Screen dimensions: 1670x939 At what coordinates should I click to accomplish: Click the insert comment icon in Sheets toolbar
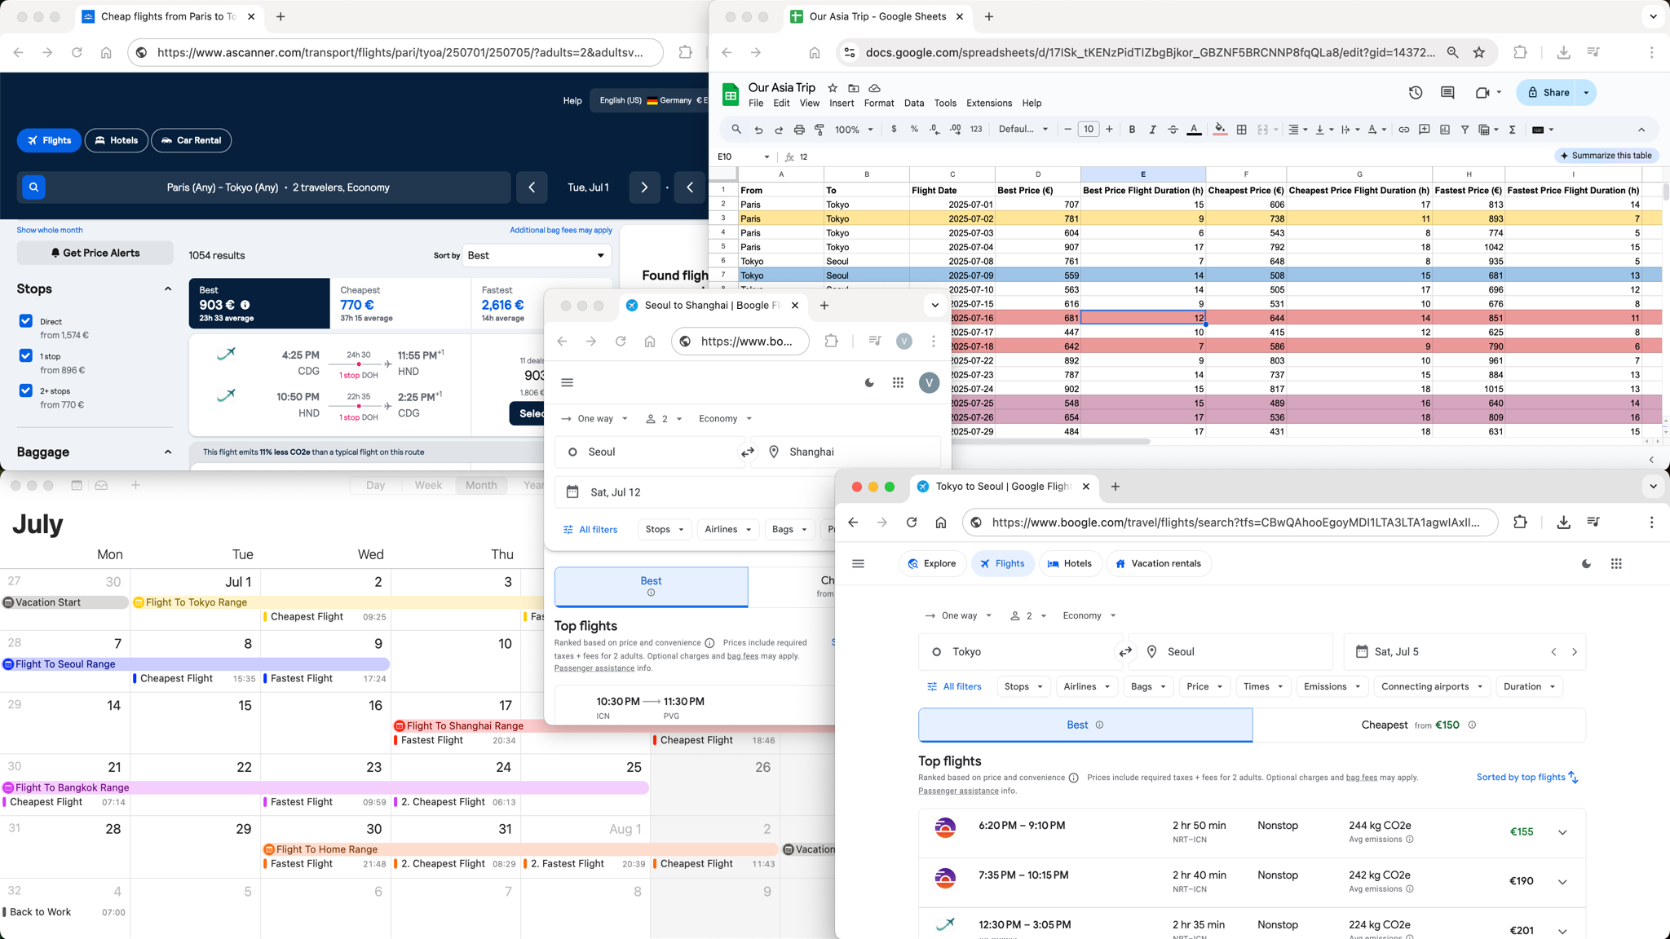pos(1424,130)
